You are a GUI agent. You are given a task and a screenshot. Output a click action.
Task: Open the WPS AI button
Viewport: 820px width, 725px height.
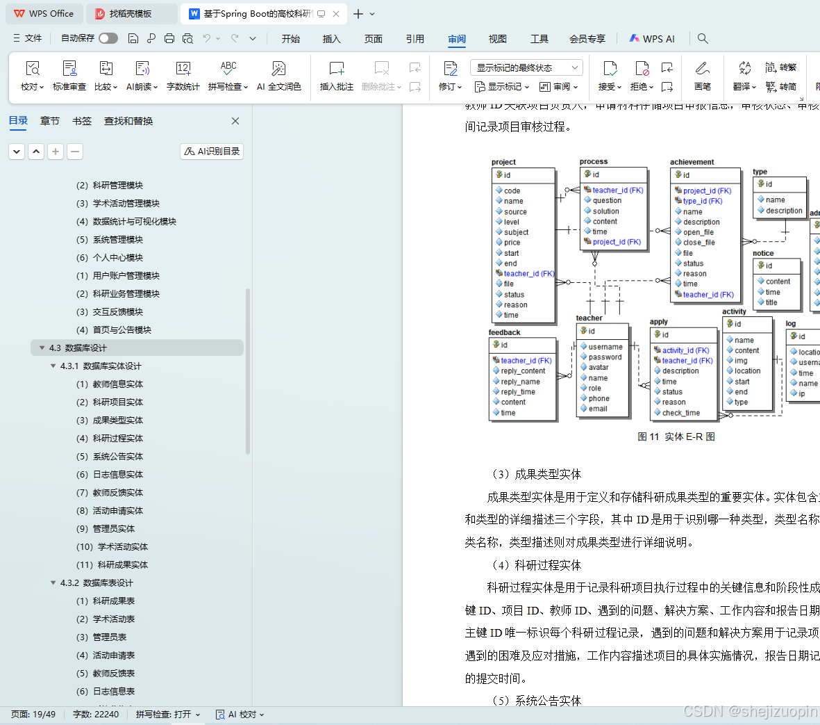click(x=652, y=39)
